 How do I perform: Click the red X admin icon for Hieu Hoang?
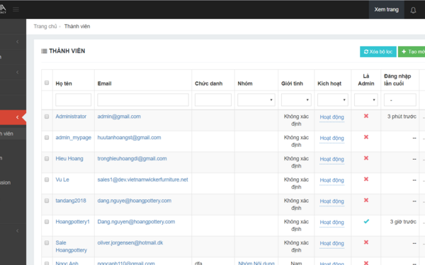(x=366, y=158)
